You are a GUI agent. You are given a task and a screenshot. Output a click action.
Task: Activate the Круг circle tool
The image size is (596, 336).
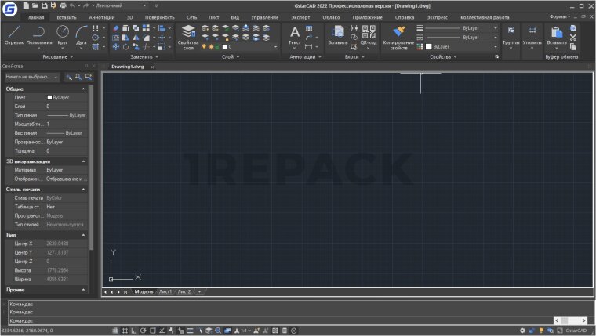pos(62,34)
